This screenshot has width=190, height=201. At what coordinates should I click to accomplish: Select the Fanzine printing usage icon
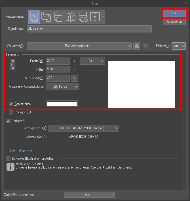(x=71, y=17)
